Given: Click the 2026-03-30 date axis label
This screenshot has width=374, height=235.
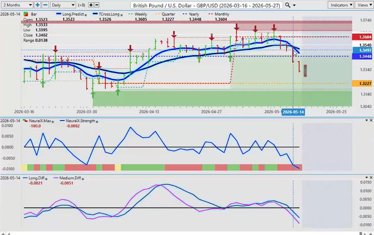Looking at the screenshot, I should tap(87, 112).
